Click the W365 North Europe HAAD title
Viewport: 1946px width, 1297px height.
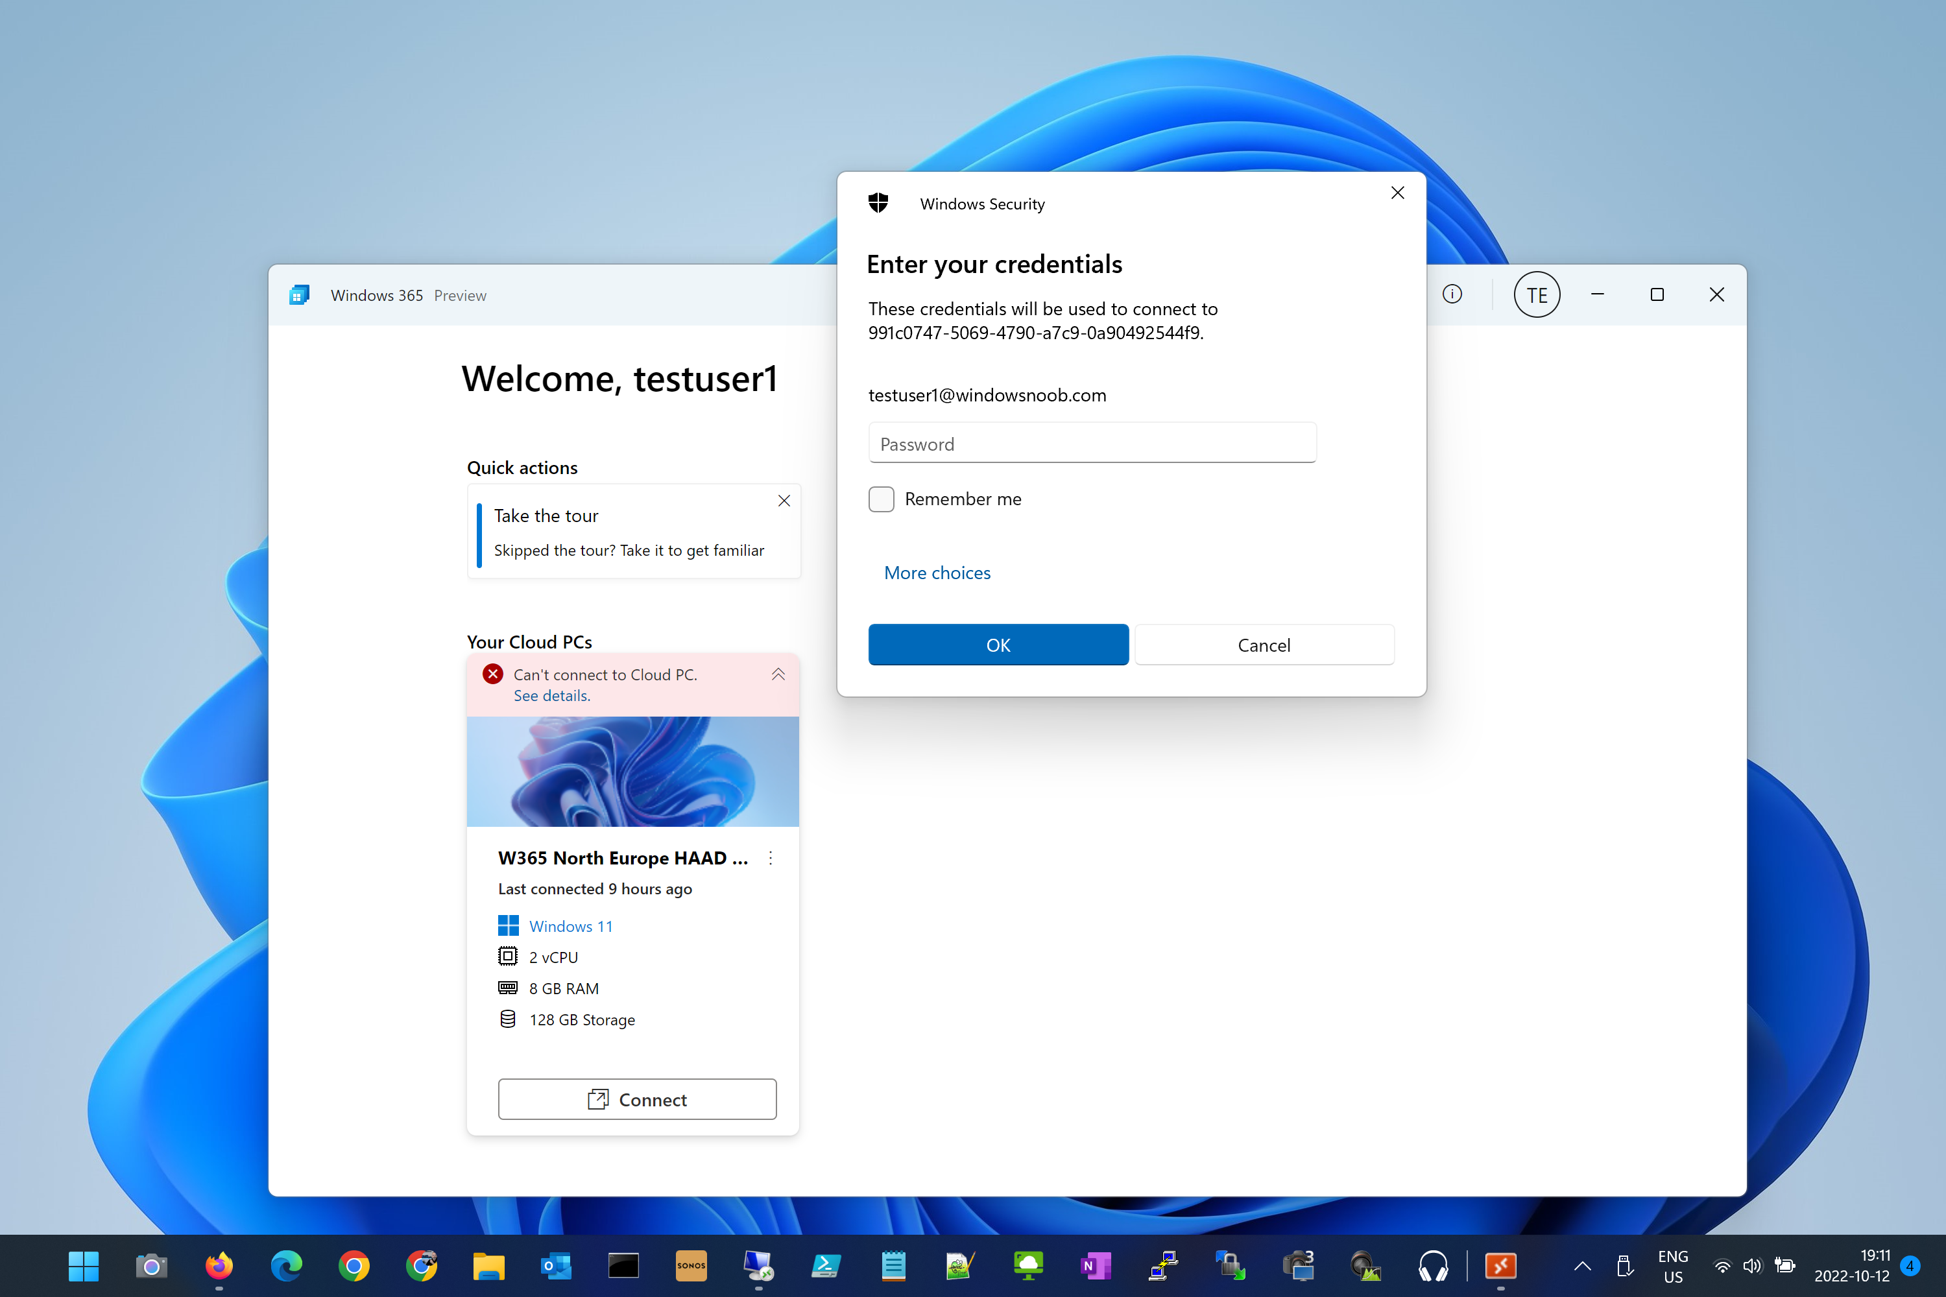(x=622, y=858)
